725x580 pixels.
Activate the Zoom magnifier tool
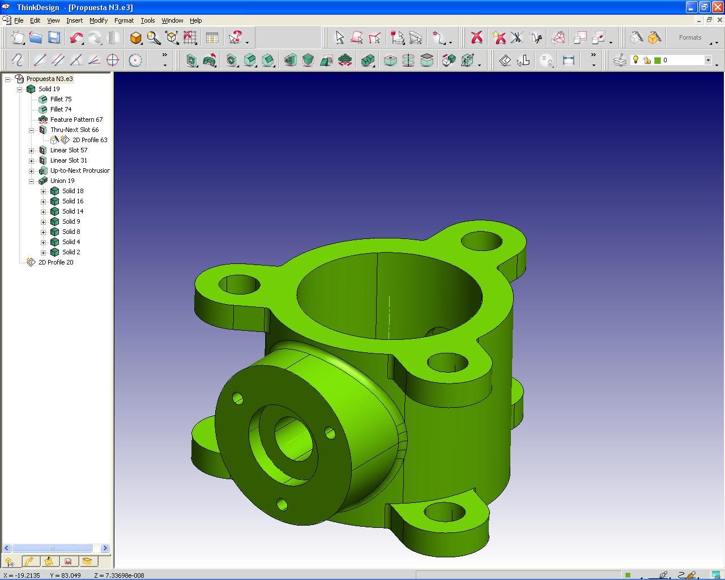pyautogui.click(x=153, y=38)
